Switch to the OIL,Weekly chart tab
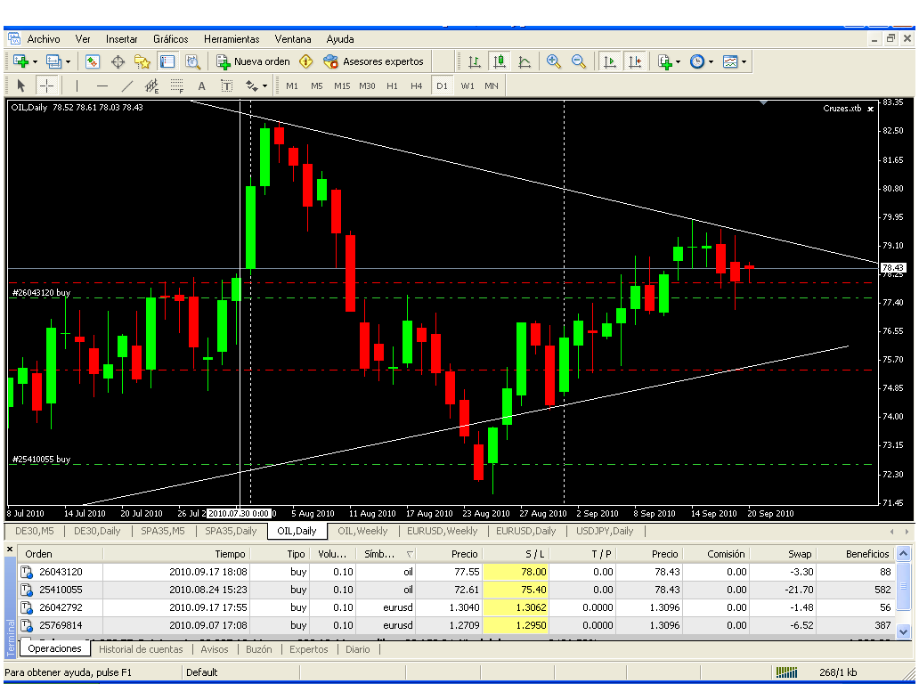 pyautogui.click(x=362, y=531)
